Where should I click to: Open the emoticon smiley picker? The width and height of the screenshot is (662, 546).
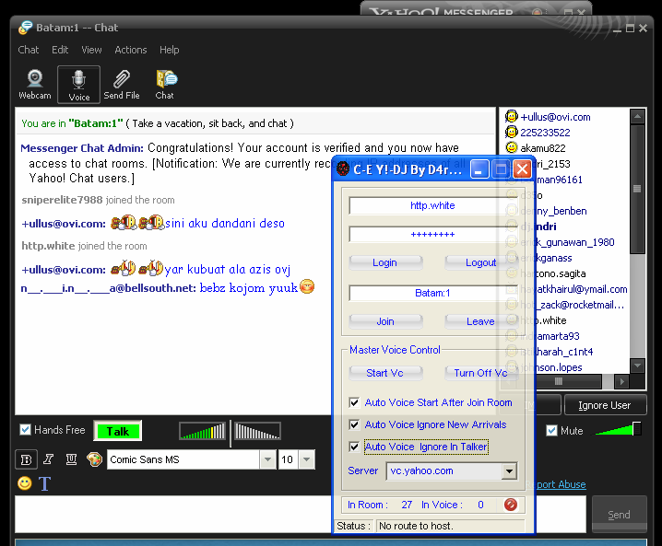coord(25,483)
